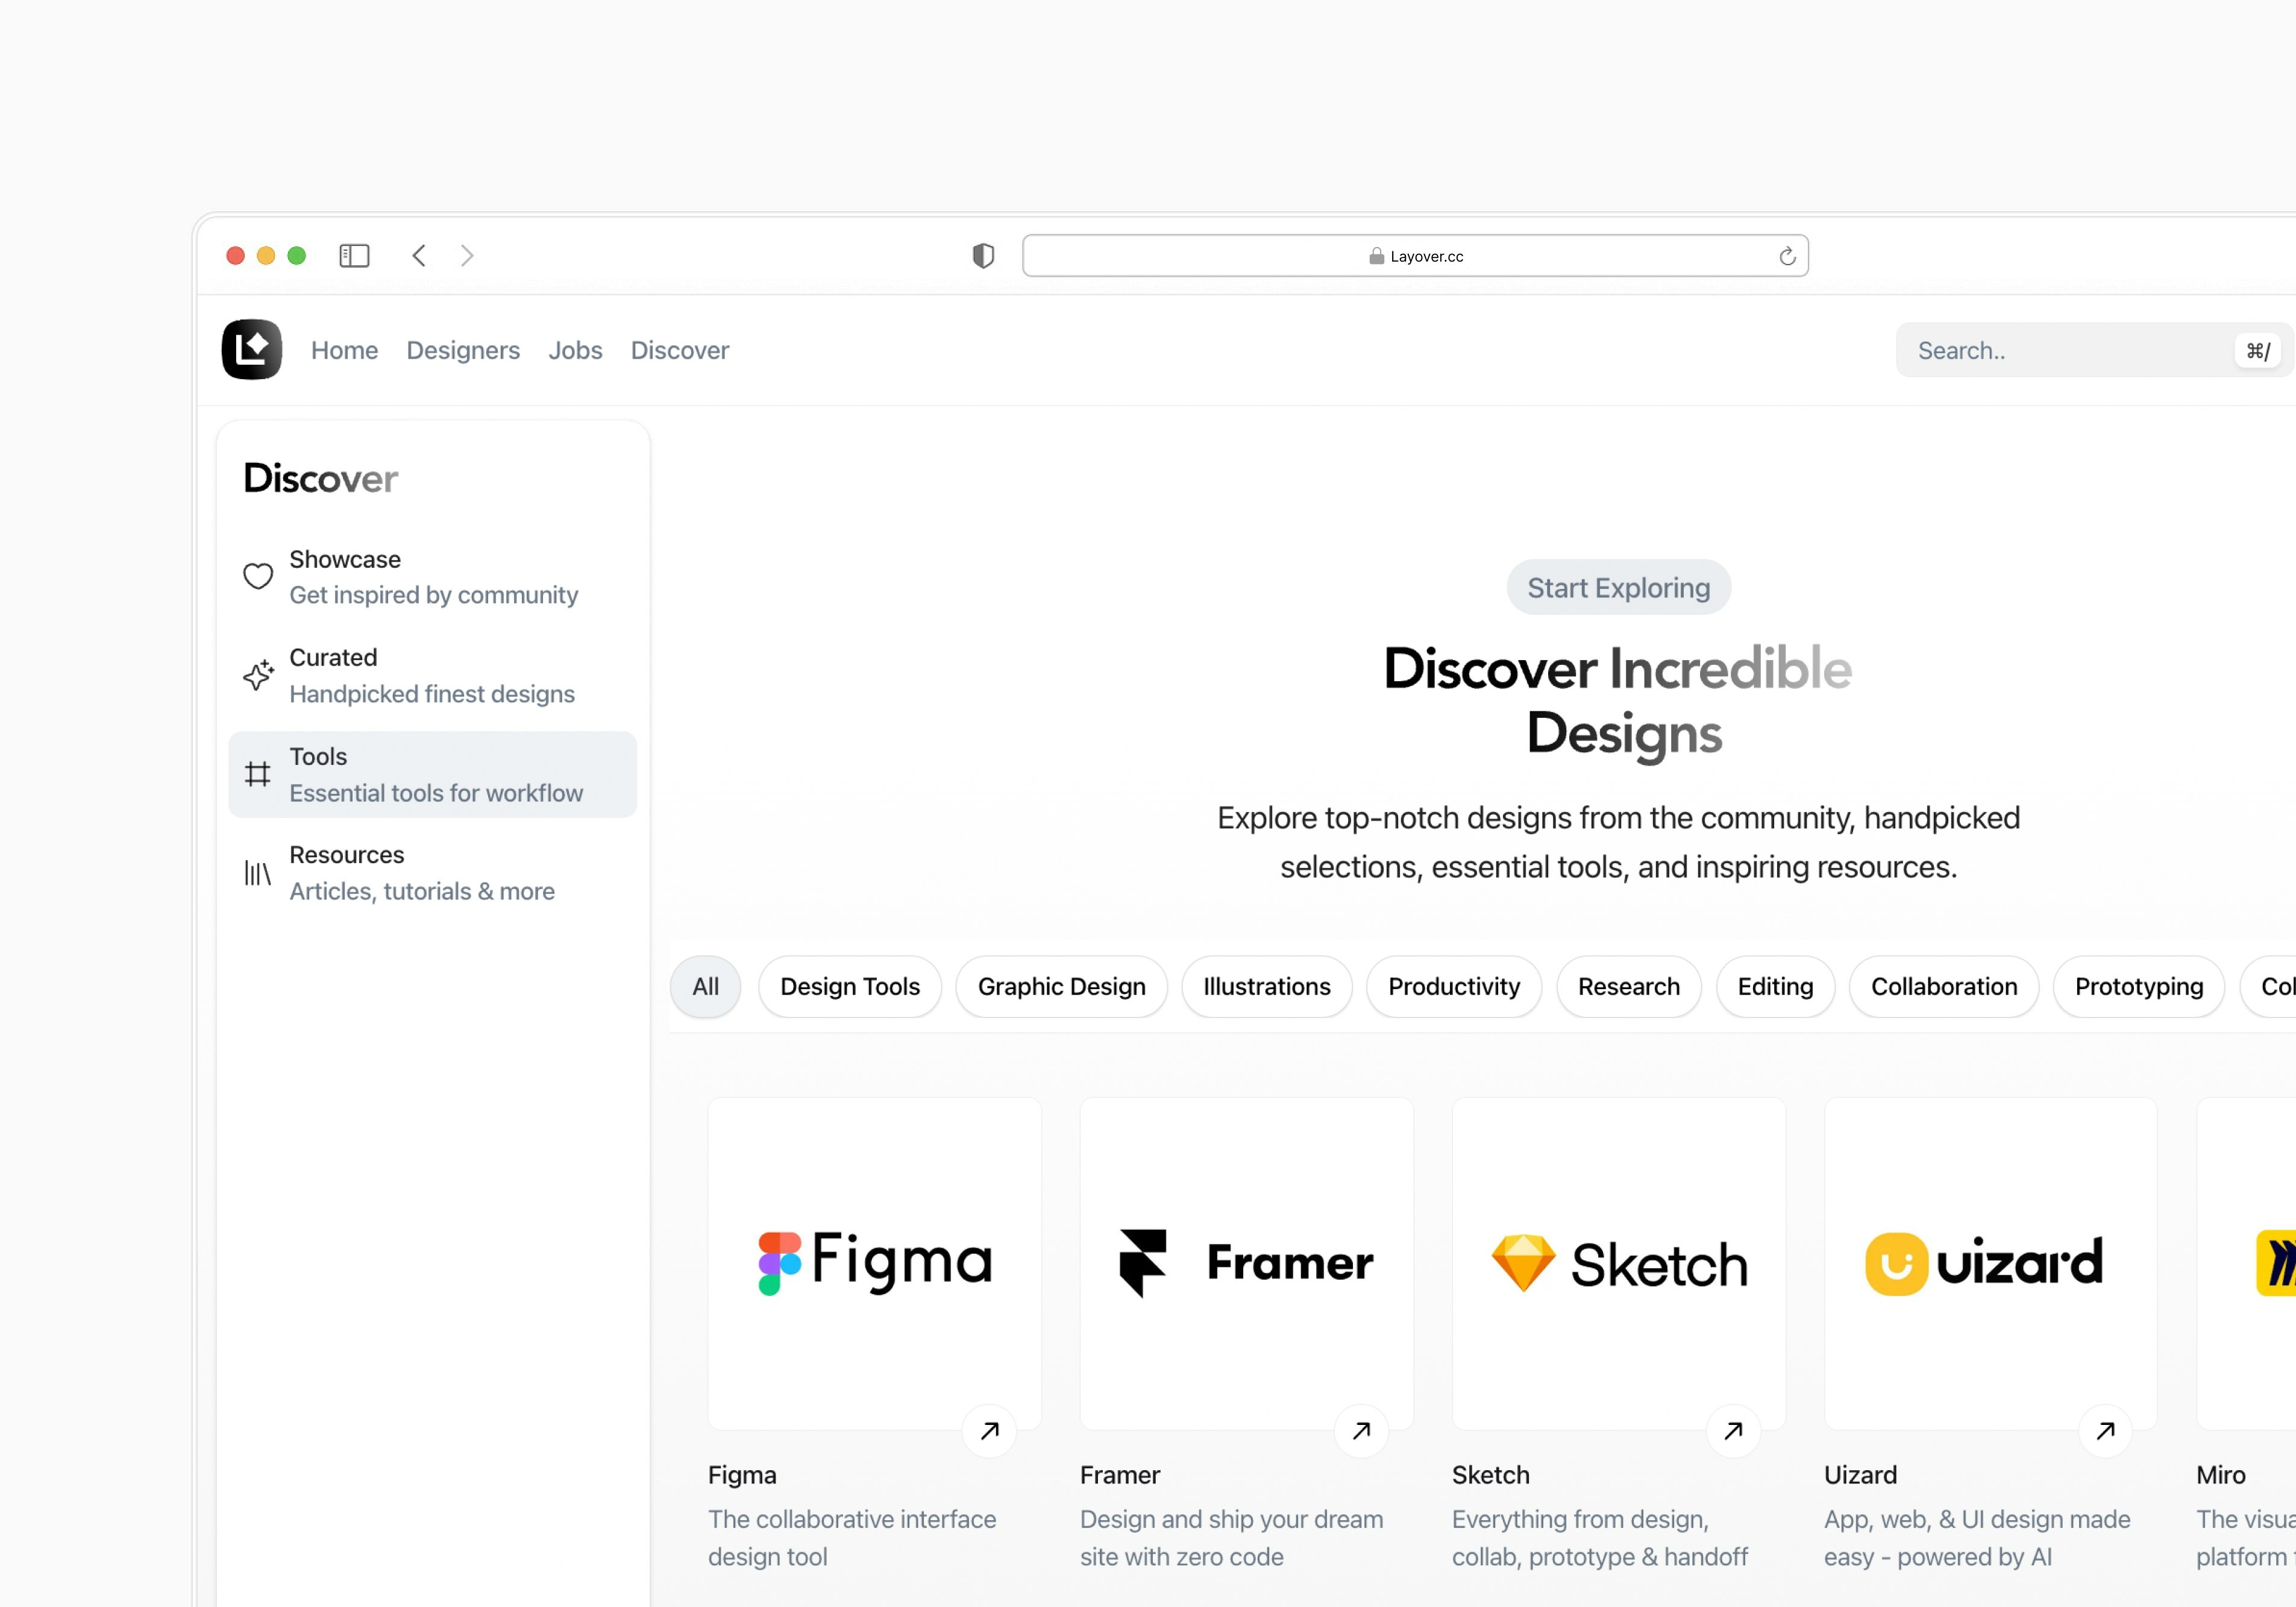Screen dimensions: 2296x1607
Task: Open the Jobs nav link
Action: point(575,350)
